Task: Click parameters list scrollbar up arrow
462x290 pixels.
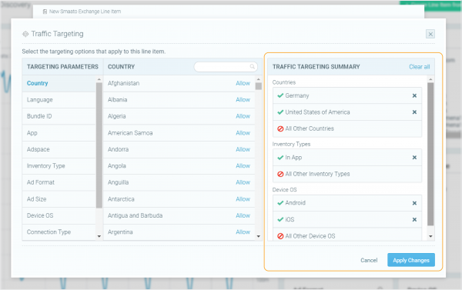Action: (x=99, y=79)
